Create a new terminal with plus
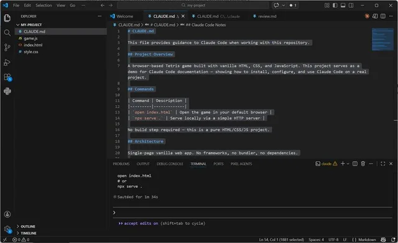 click(343, 164)
